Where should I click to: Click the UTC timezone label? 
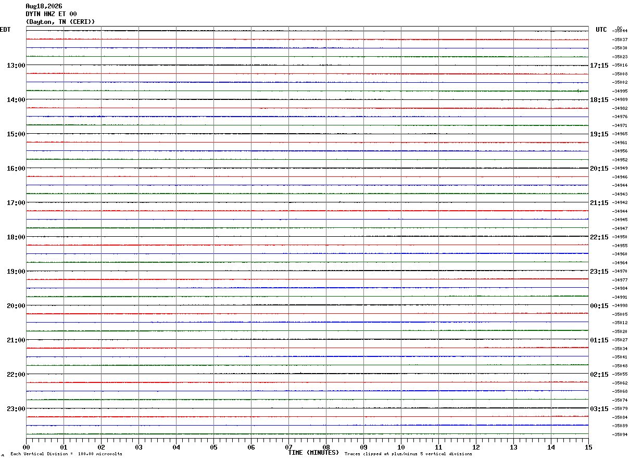(x=601, y=30)
